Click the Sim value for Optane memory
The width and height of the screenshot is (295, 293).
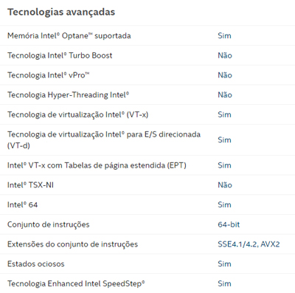tap(224, 35)
